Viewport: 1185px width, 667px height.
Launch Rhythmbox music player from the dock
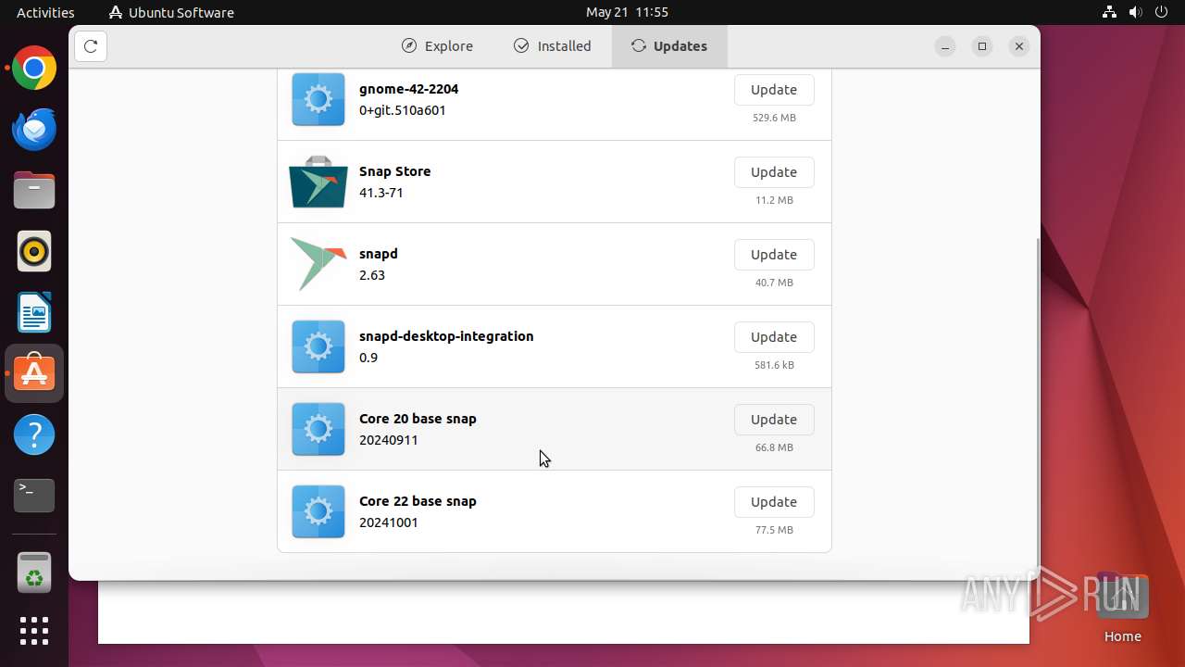tap(34, 251)
